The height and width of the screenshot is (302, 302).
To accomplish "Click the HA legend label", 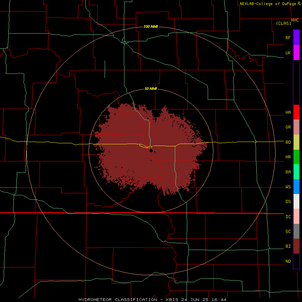I will click(288, 112).
